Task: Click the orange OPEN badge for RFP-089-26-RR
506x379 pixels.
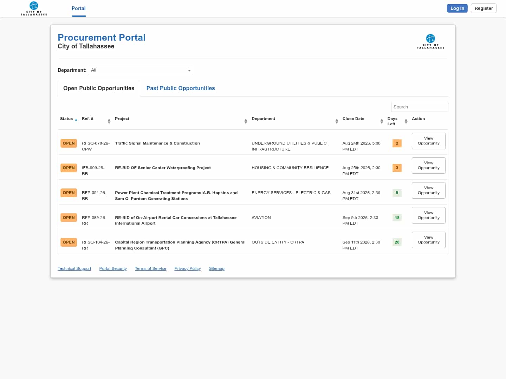Action: point(69,218)
